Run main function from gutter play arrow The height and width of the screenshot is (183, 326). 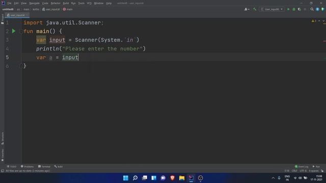point(14,31)
